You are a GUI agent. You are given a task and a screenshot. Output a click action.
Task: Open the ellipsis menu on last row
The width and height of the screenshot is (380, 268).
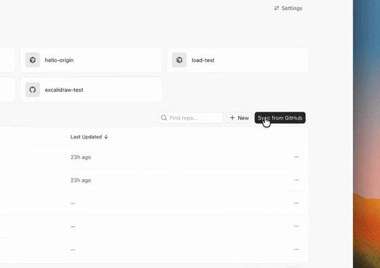[x=297, y=250]
